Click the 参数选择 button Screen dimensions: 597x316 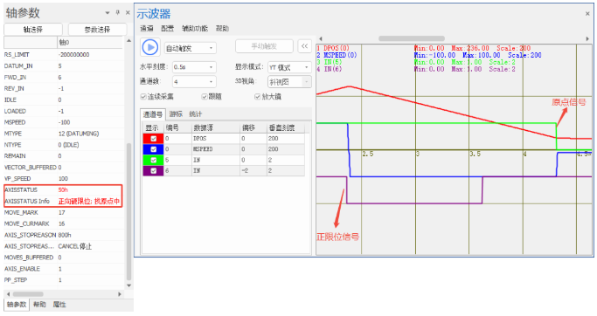tap(98, 30)
